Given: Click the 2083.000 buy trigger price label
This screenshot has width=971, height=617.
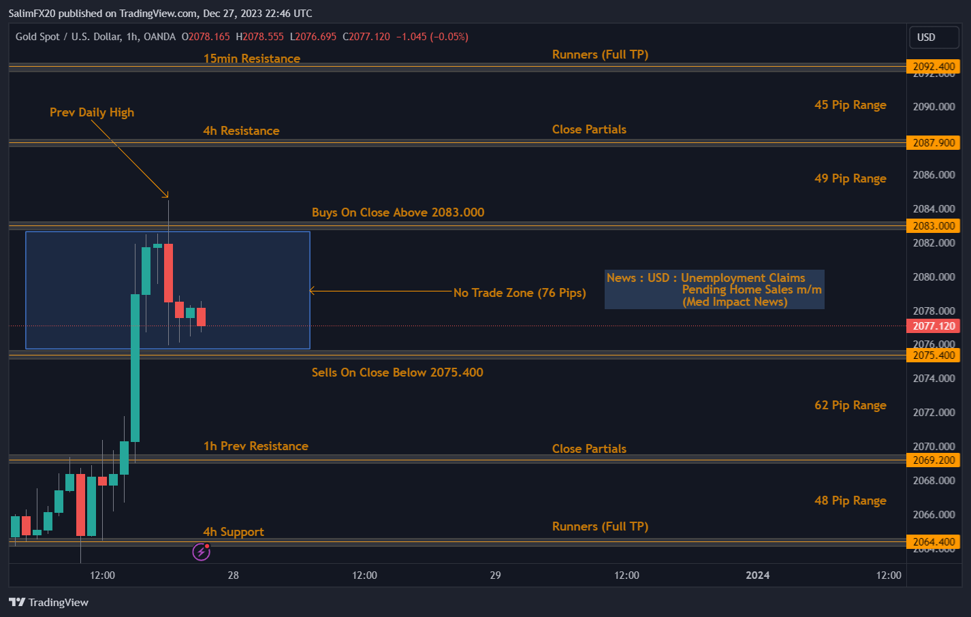Looking at the screenshot, I should [x=934, y=225].
